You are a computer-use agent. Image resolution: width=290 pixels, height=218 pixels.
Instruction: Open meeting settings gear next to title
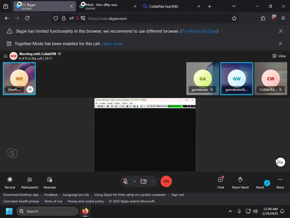pyautogui.click(x=59, y=54)
